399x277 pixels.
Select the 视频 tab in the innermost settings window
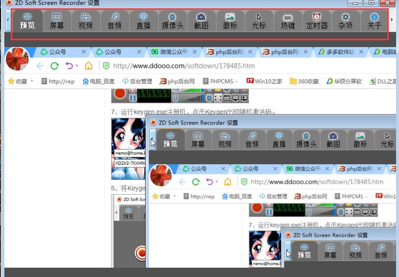pos(355,252)
